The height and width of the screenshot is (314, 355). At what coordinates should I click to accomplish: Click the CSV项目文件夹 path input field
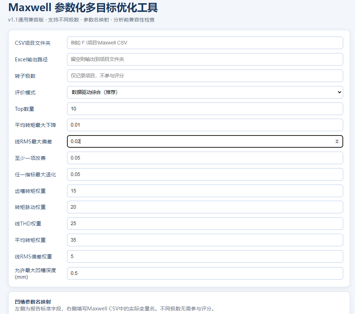tap(205, 43)
